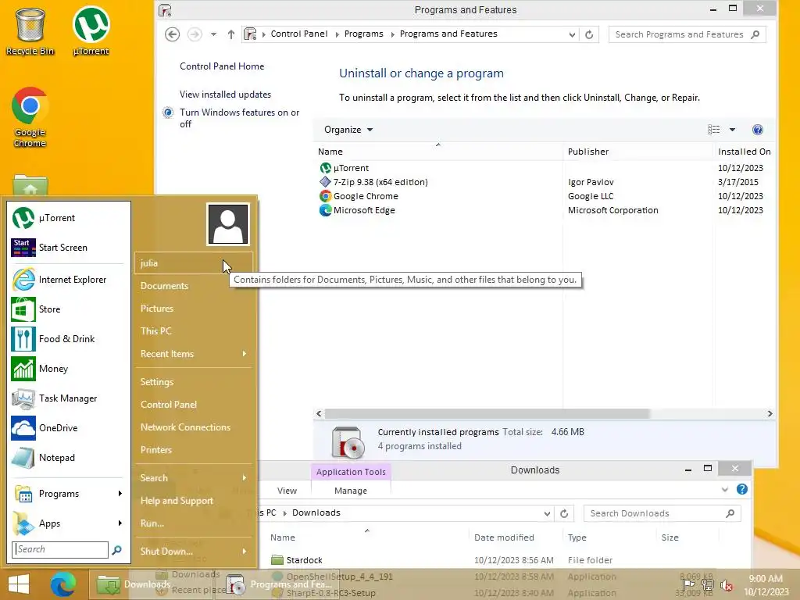800x600 pixels.
Task: Open the Control Panel Home link
Action: tap(222, 66)
